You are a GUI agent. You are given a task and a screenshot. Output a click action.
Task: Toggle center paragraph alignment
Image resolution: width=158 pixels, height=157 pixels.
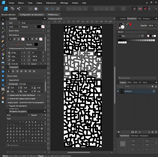[x=13, y=71]
